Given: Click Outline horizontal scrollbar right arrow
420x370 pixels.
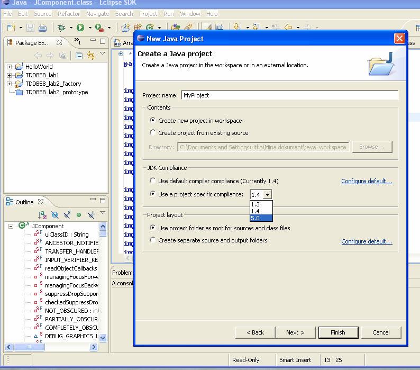Looking at the screenshot, I should [94, 347].
